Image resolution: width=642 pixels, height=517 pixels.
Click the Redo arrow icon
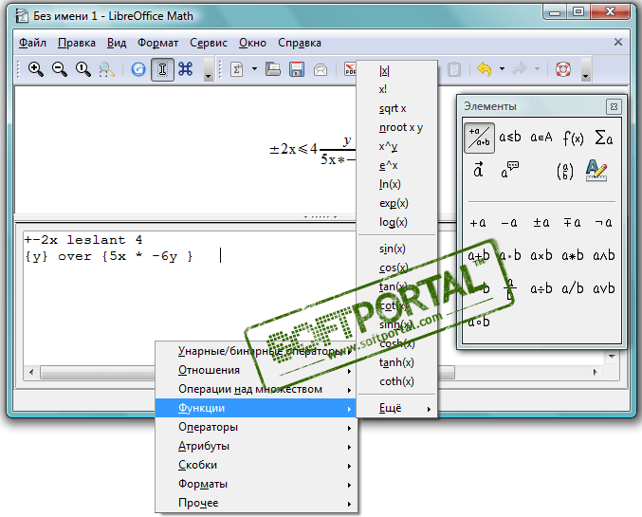520,69
